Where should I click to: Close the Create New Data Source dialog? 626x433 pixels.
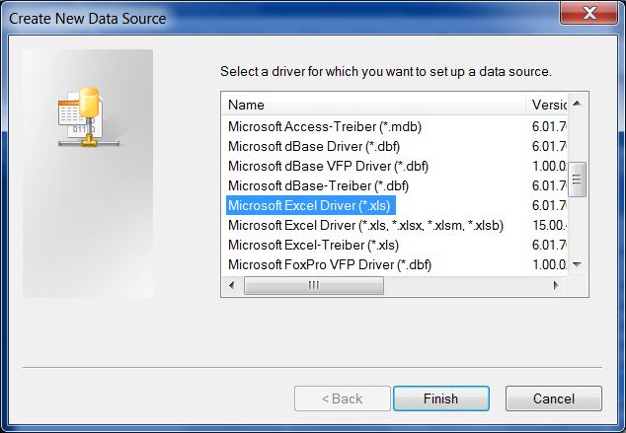[589, 13]
